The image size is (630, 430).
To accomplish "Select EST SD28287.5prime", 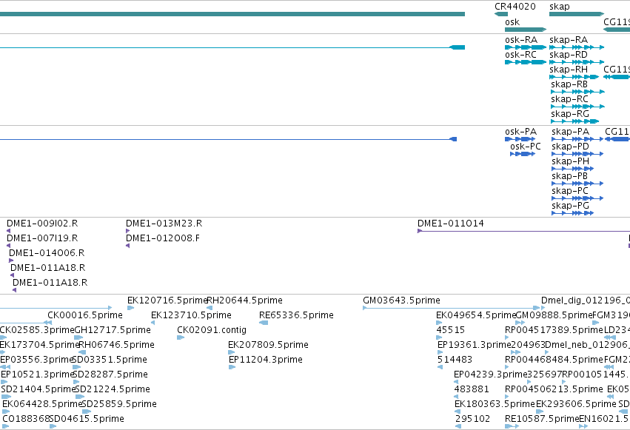I will (77, 382).
